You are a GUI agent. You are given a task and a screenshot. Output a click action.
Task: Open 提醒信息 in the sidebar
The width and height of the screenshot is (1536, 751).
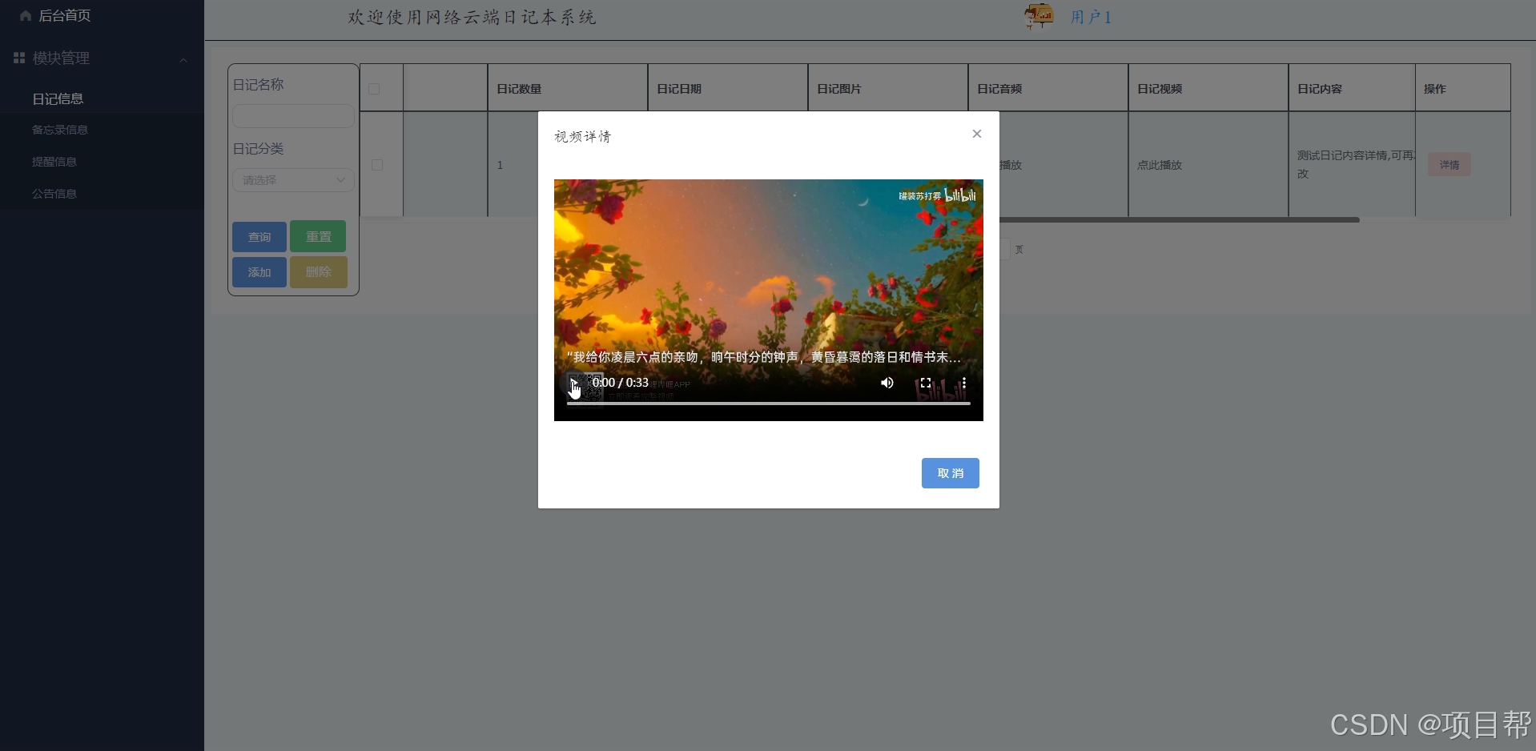[54, 162]
